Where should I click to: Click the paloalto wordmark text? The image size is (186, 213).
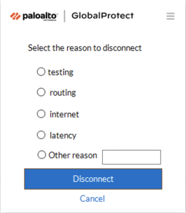click(40, 16)
